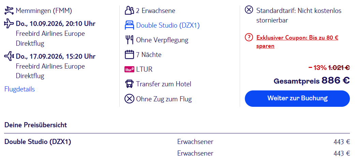Viewport: 355px width, 159px height.
Task: Click the two adults travelers icon
Action: point(130,11)
